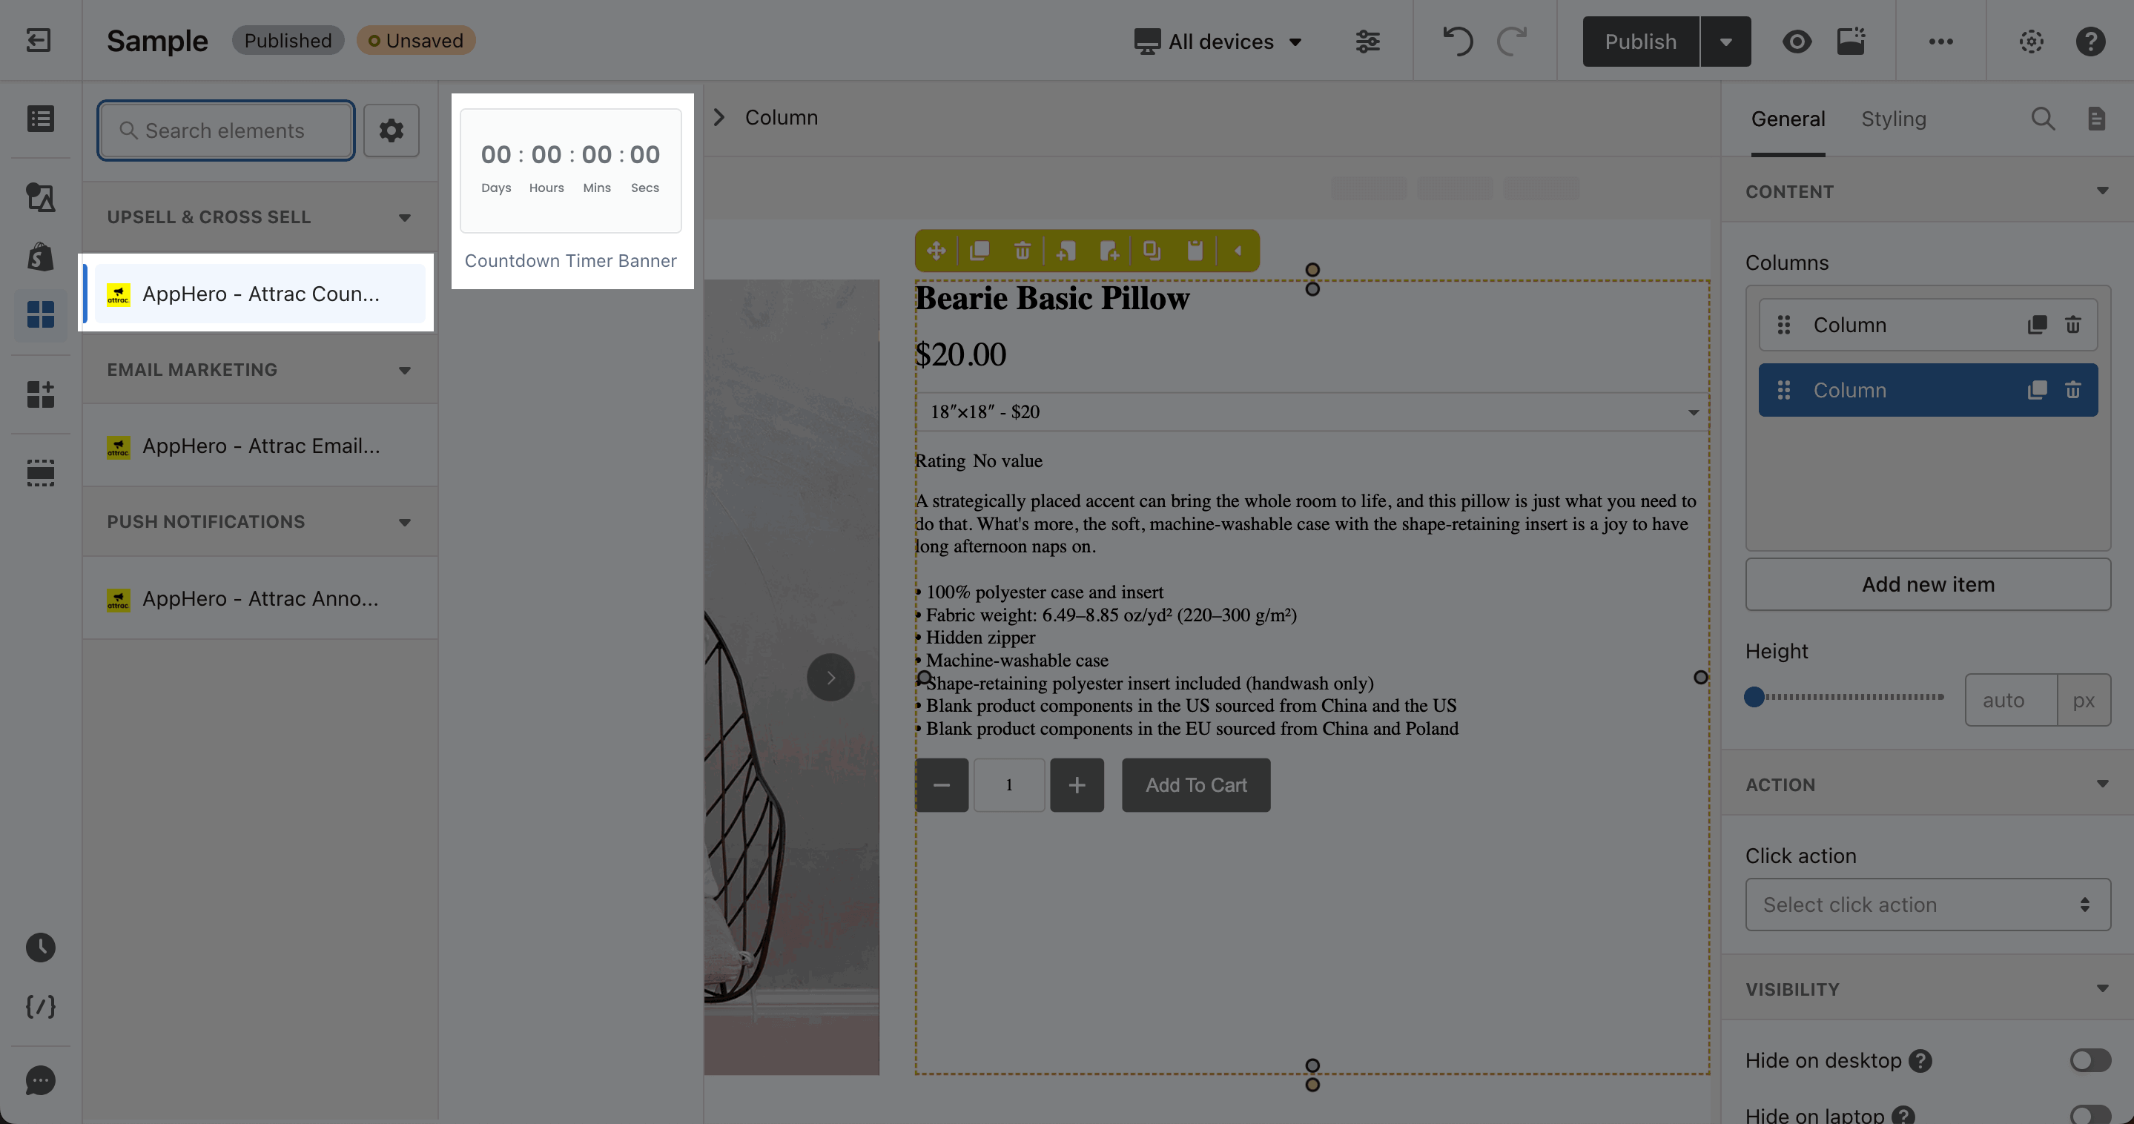Toggle Hide on desktop switch
2134x1124 pixels.
[2090, 1060]
